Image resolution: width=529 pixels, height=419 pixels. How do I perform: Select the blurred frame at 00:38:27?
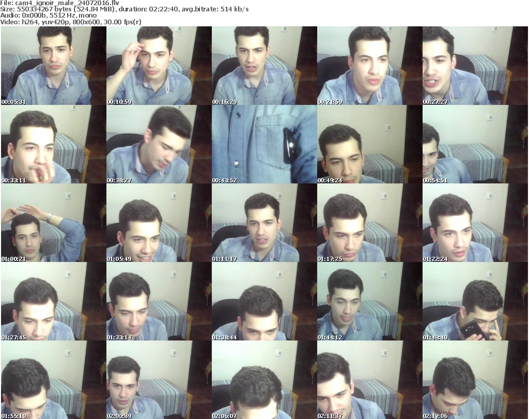coord(159,144)
